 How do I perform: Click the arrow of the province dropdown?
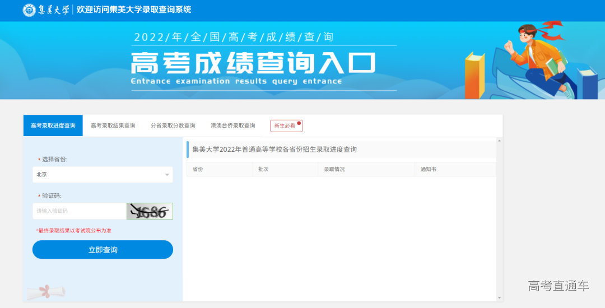pos(167,175)
